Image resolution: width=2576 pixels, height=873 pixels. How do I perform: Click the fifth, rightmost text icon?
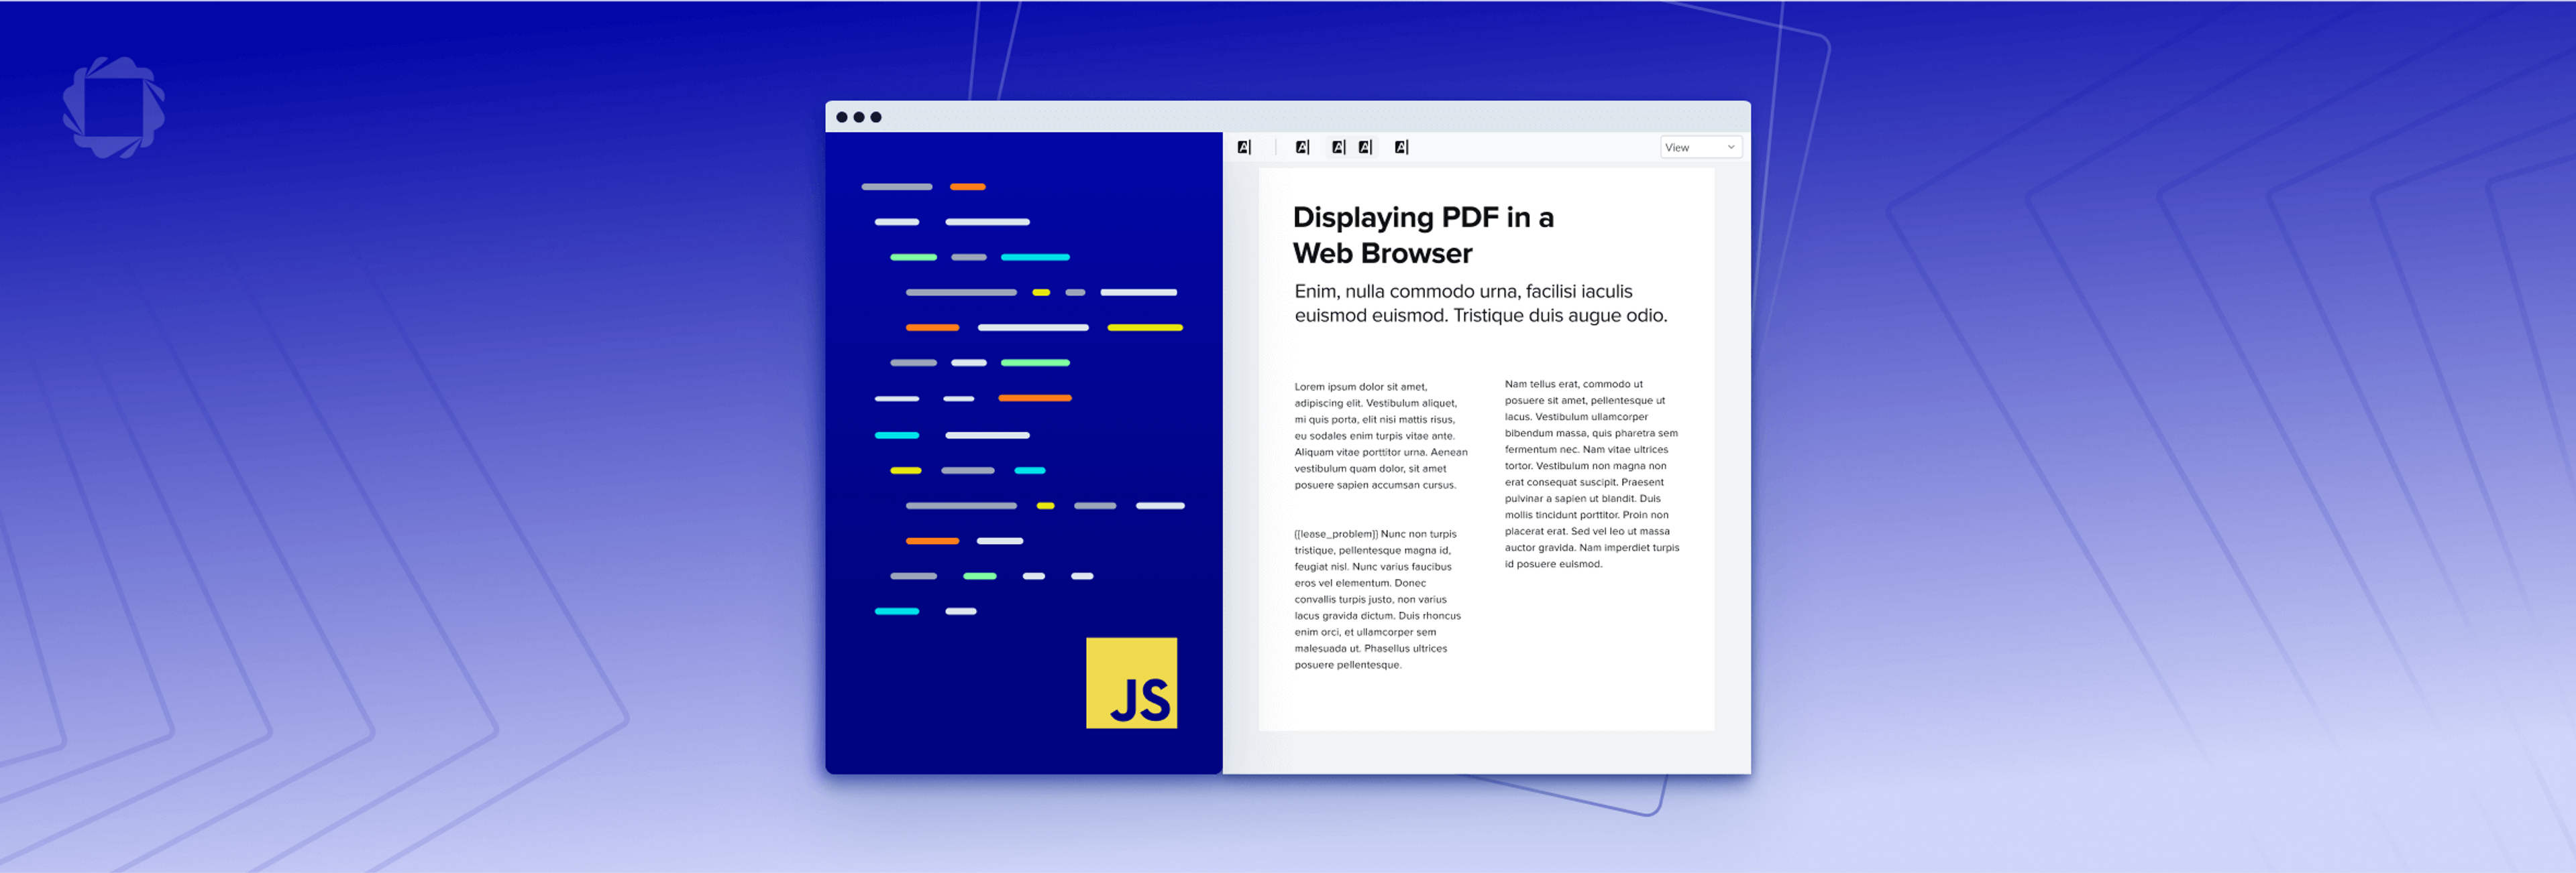(1401, 147)
